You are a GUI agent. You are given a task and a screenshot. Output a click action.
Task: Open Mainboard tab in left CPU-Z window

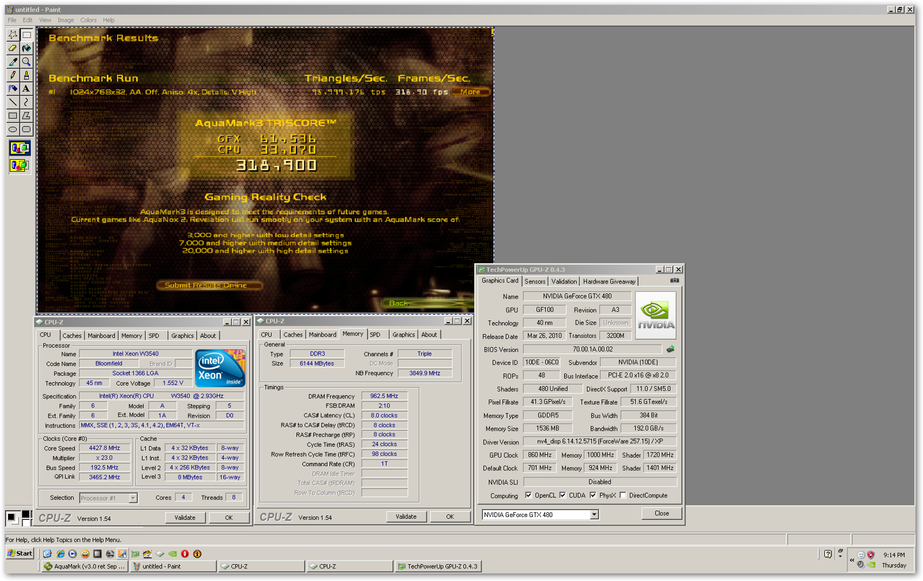point(102,335)
